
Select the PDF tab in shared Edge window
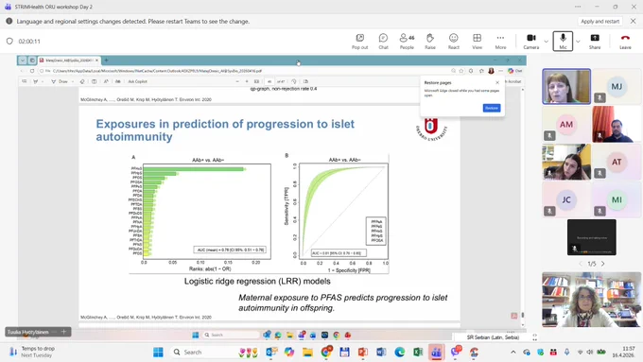[x=69, y=60]
